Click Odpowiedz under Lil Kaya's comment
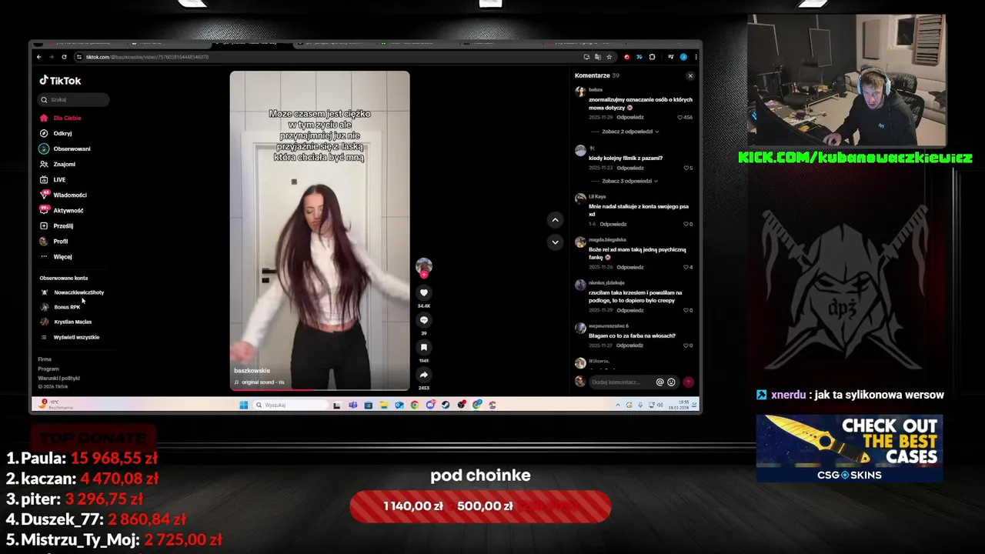985x554 pixels. point(613,224)
